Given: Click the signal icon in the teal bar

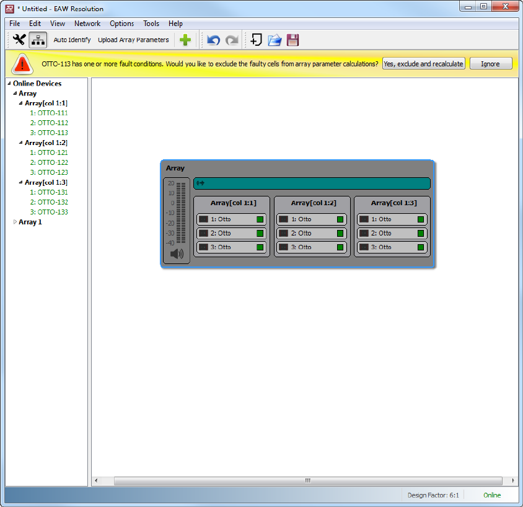Looking at the screenshot, I should [200, 183].
